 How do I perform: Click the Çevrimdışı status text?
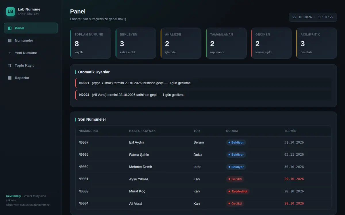click(x=14, y=196)
